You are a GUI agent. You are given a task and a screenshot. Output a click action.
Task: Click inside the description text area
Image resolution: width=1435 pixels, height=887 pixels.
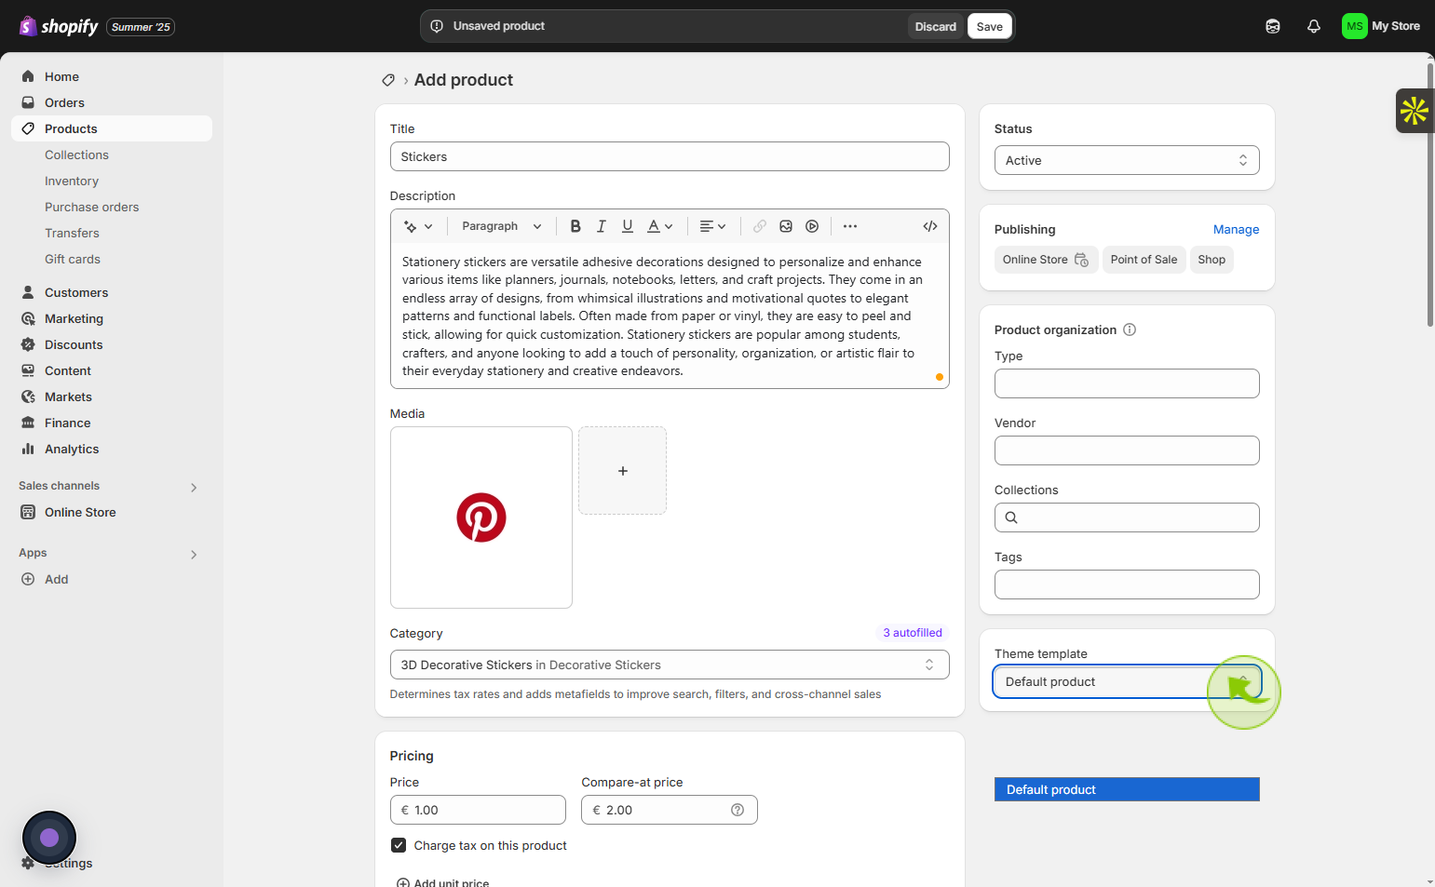coord(670,316)
